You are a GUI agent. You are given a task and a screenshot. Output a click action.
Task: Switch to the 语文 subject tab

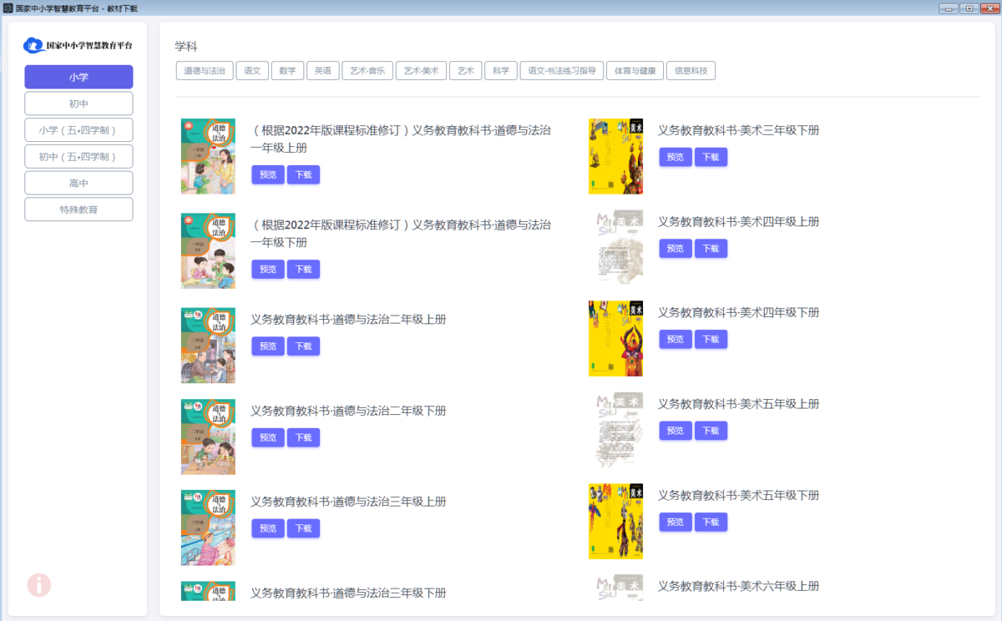(252, 70)
